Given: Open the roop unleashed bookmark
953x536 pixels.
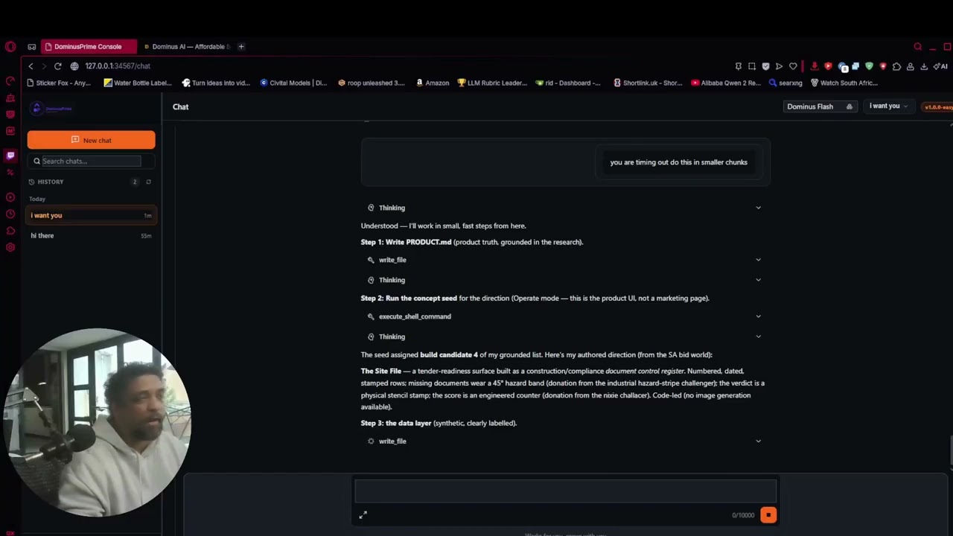Looking at the screenshot, I should click(x=371, y=83).
